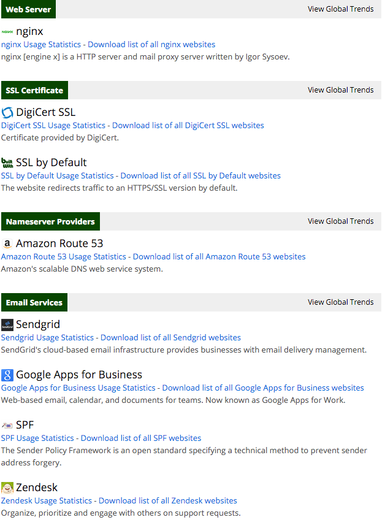Click the Zendesk heading
This screenshot has height=520, width=385.
(x=37, y=488)
